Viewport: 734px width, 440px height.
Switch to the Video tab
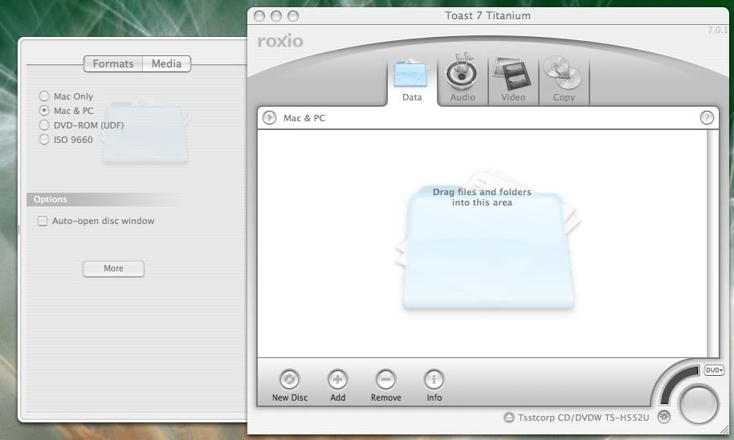click(512, 79)
